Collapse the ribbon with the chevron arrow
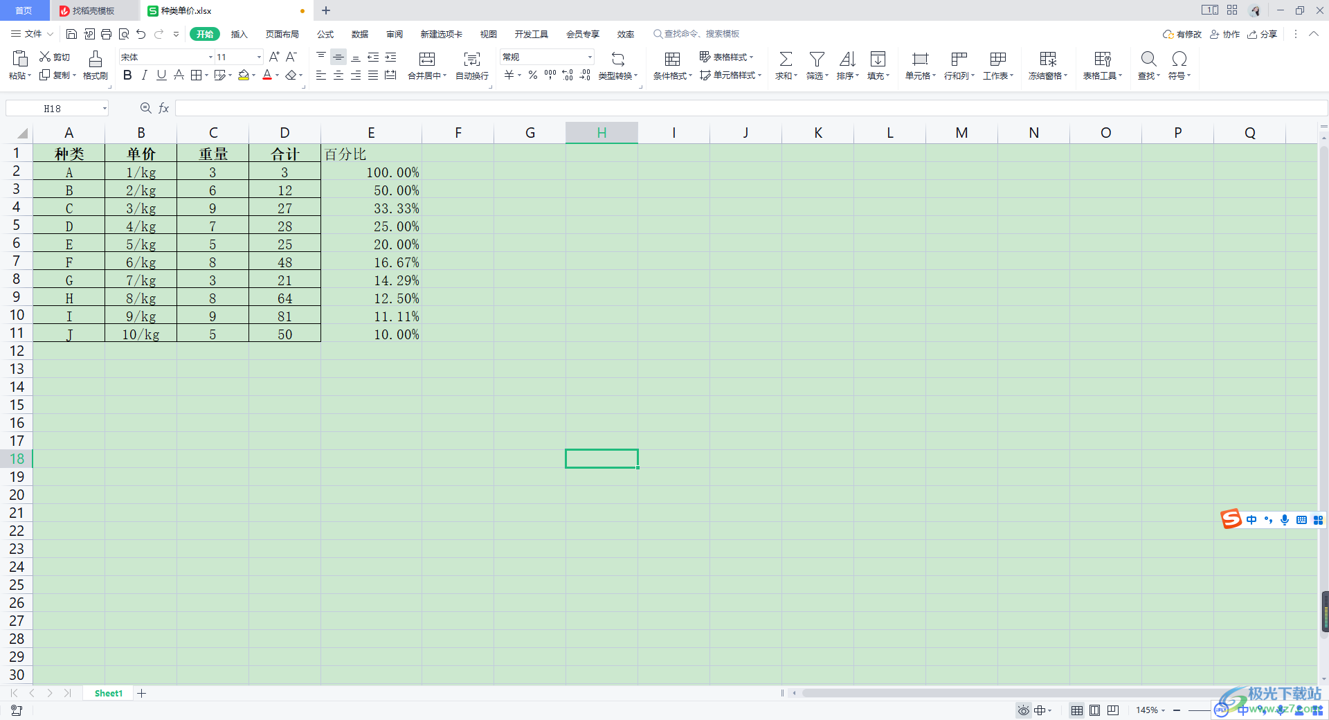The height and width of the screenshot is (720, 1329). point(1314,34)
